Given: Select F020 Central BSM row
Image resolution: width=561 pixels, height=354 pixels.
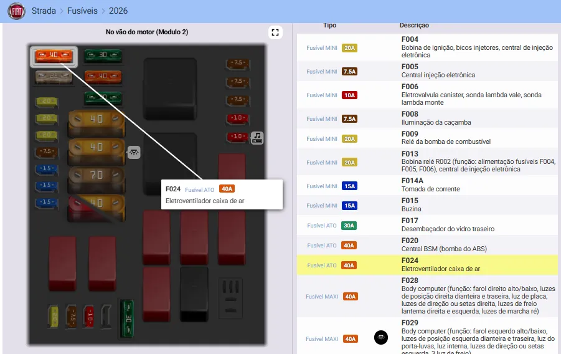Looking at the screenshot, I should pos(427,245).
